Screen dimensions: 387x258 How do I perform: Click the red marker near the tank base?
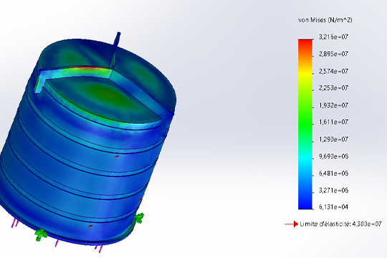(x=91, y=226)
